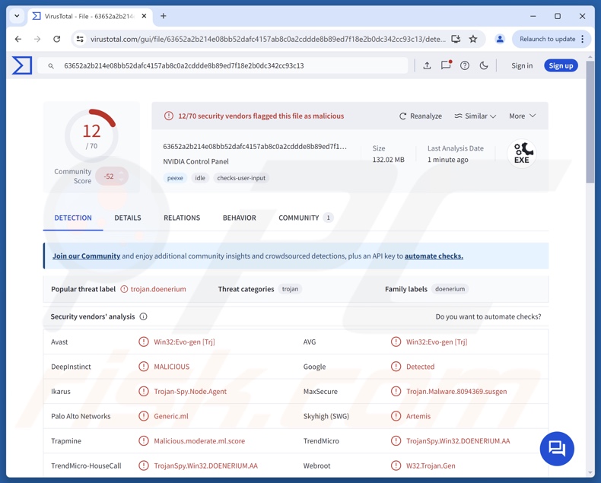Click the install app icon in address bar
Screen dimensions: 601x483
pos(456,39)
